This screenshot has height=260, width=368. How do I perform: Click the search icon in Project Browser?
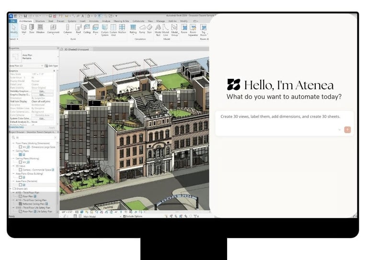pyautogui.click(x=13, y=137)
